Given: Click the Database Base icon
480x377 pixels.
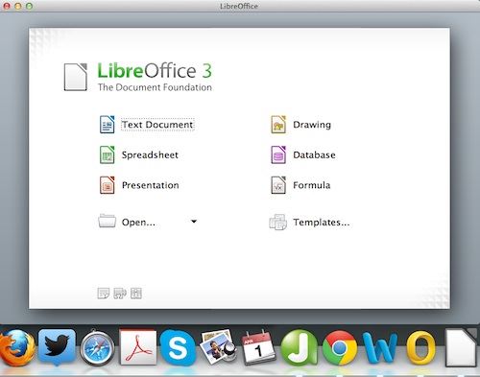Looking at the screenshot, I should [x=278, y=154].
